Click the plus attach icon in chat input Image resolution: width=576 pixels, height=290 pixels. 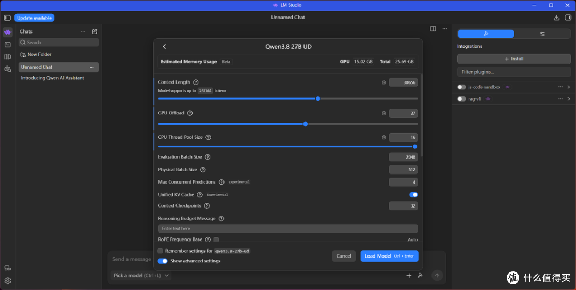pos(409,275)
